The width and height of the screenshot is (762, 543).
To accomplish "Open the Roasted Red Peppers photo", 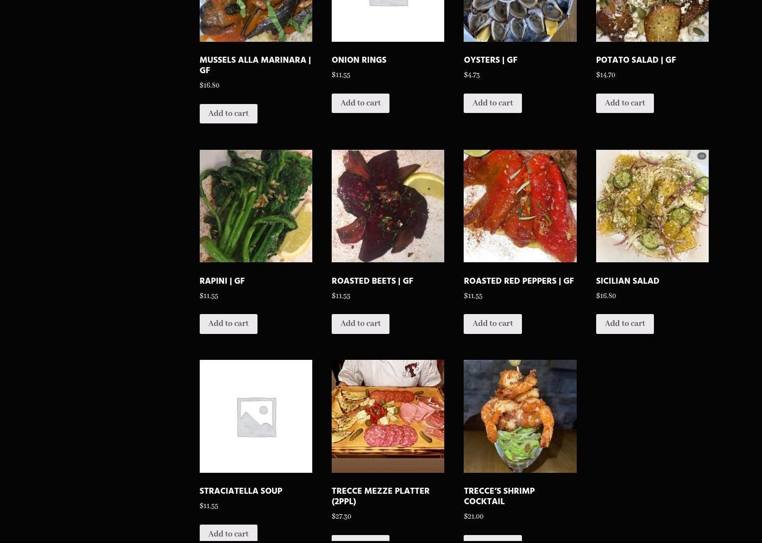I will [x=520, y=206].
